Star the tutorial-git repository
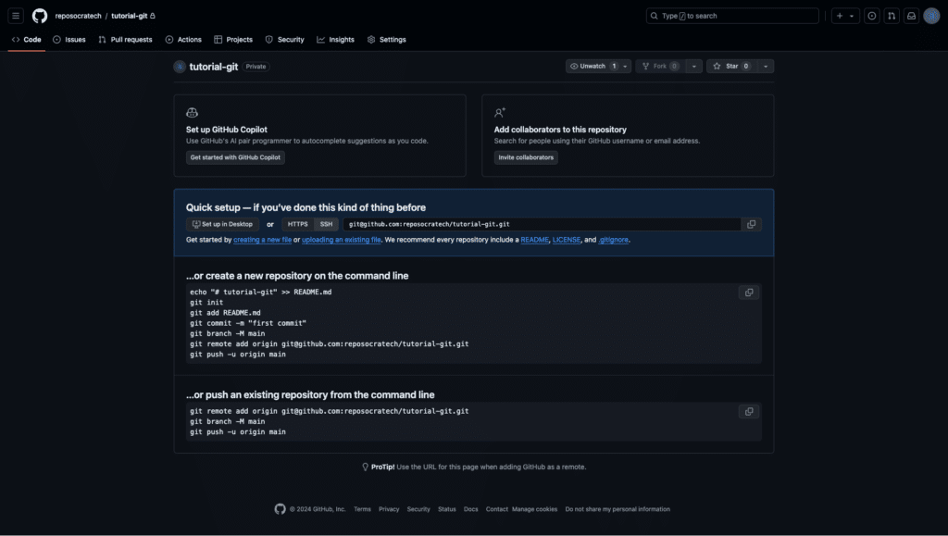Screen dimensions: 948x536 pyautogui.click(x=731, y=66)
